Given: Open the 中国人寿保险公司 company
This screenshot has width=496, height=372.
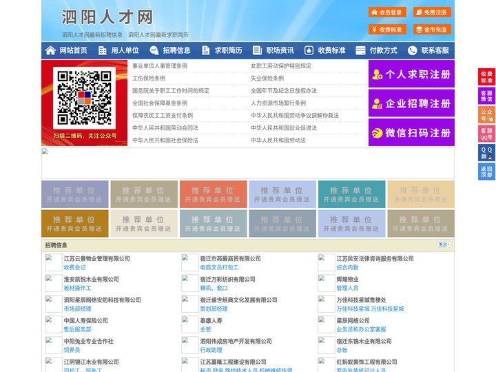Looking at the screenshot, I should tap(85, 320).
